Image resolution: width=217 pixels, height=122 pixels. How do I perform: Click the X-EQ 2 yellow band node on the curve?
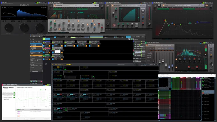[166, 20]
